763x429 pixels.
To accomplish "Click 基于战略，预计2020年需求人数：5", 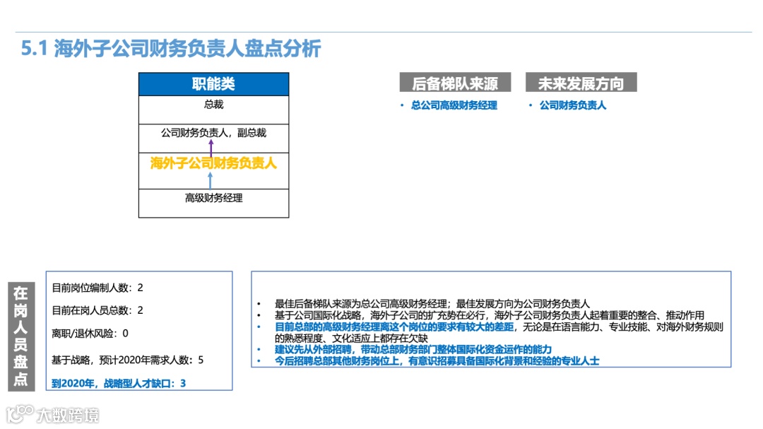I will [x=127, y=360].
